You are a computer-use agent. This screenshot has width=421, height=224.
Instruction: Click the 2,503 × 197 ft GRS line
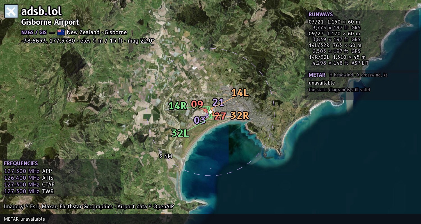pyautogui.click(x=336, y=51)
